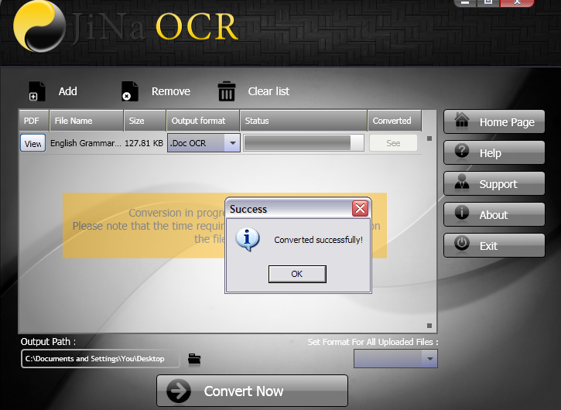Click Set Format For All Uploaded Files label

(373, 342)
